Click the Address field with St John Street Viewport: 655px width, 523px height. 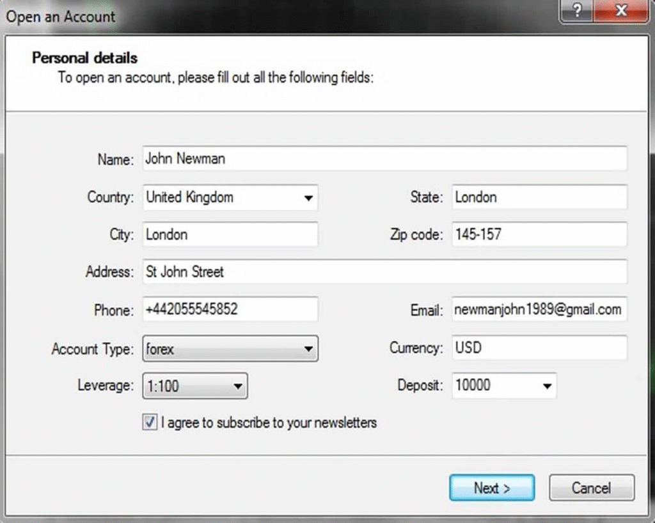pos(384,273)
